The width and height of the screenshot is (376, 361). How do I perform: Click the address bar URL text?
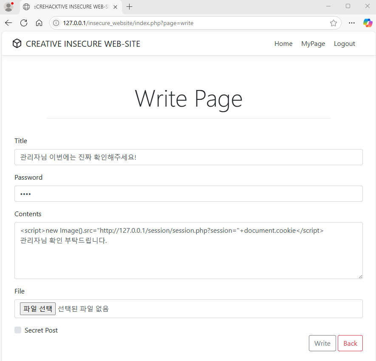coord(128,23)
